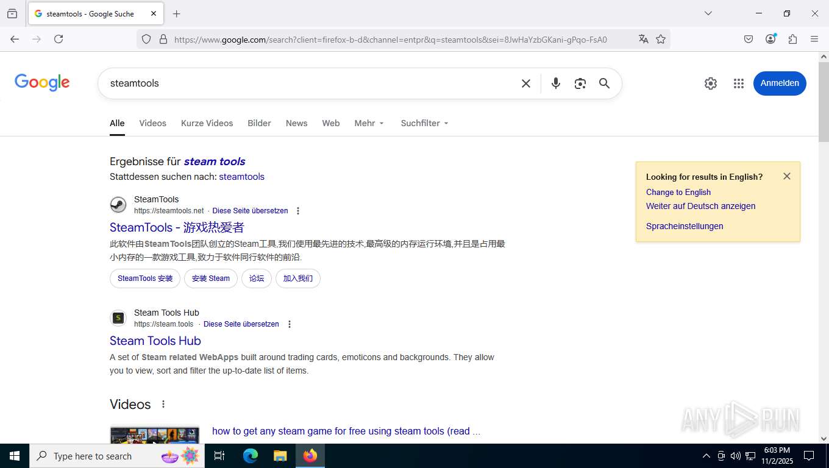Open the video thumbnail preview
This screenshot has width=829, height=468.
pyautogui.click(x=155, y=434)
